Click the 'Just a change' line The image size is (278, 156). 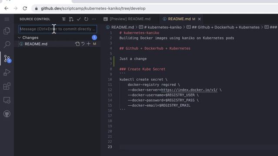tap(133, 59)
